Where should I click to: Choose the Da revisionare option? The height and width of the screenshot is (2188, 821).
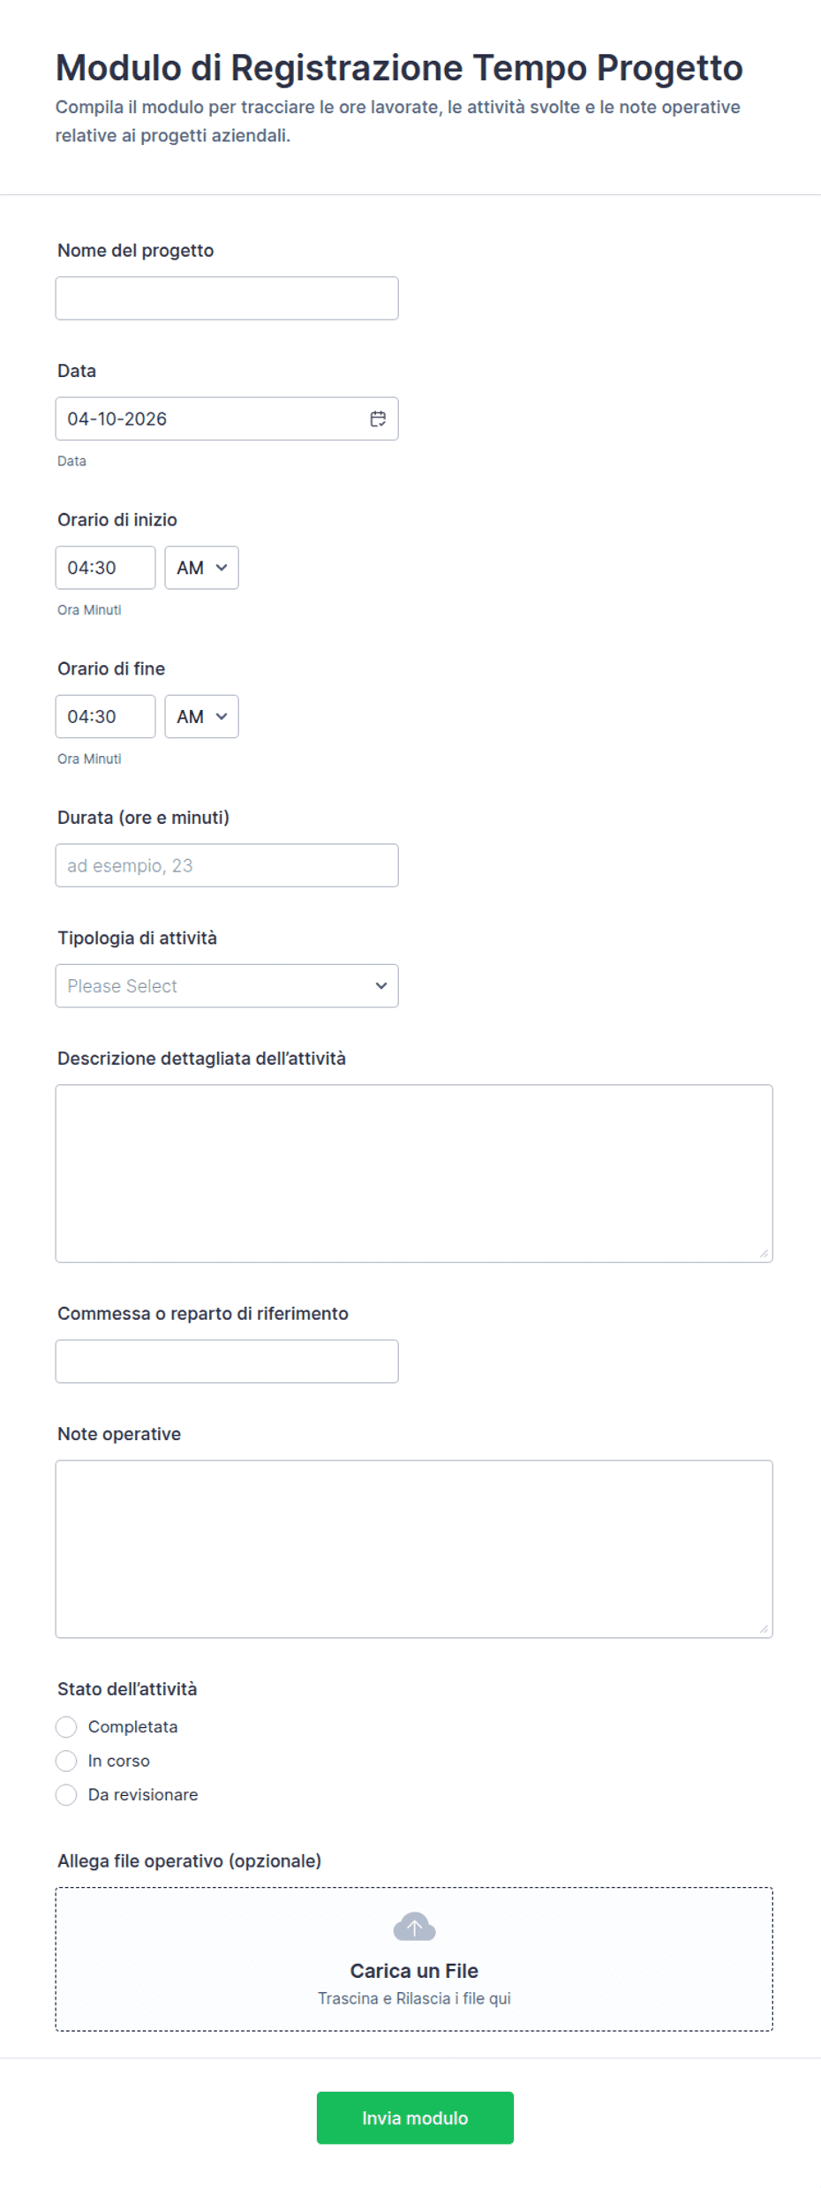(x=66, y=1794)
